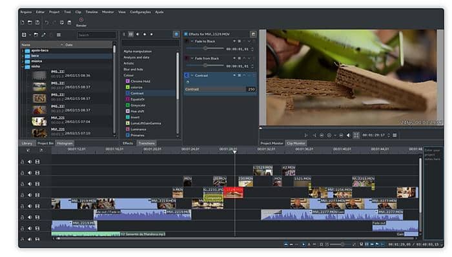The height and width of the screenshot is (257, 452).
Task: Click the Render button with red circle
Action: [x=81, y=22]
